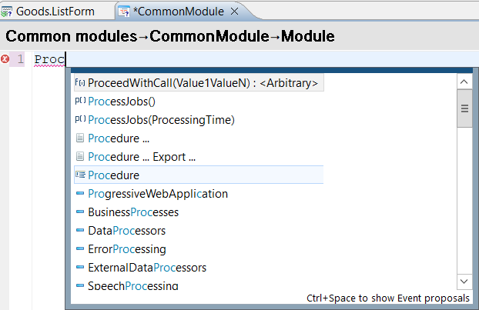The image size is (479, 310).
Task: Pick the DataProcessors proposal
Action: click(x=126, y=231)
